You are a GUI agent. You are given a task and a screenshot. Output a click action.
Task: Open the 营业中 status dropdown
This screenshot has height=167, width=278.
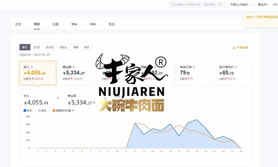(x=263, y=5)
